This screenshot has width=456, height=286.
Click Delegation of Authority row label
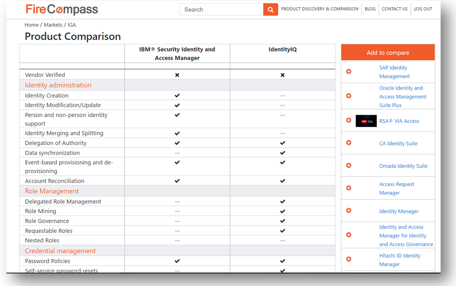tap(55, 143)
